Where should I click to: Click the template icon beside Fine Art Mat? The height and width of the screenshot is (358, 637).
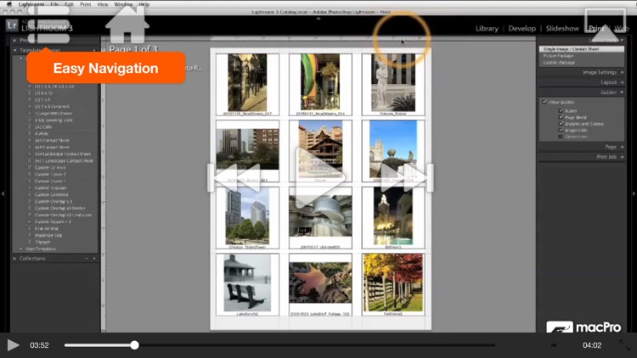pos(30,228)
